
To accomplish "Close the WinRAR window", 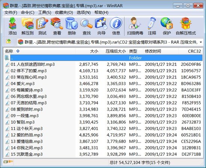I will point(198,6).
